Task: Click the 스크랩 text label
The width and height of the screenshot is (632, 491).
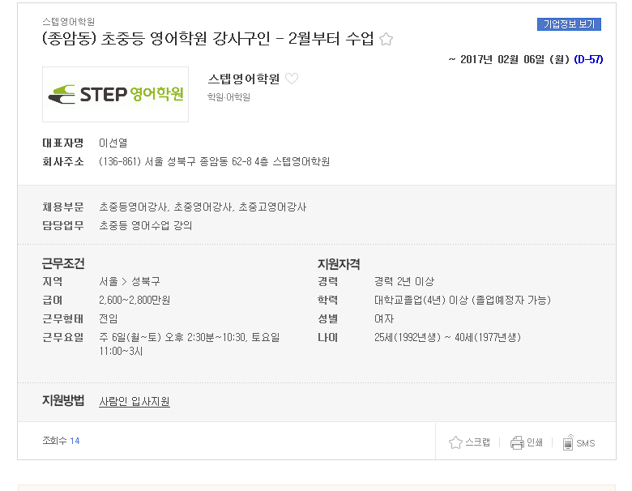Action: (477, 442)
